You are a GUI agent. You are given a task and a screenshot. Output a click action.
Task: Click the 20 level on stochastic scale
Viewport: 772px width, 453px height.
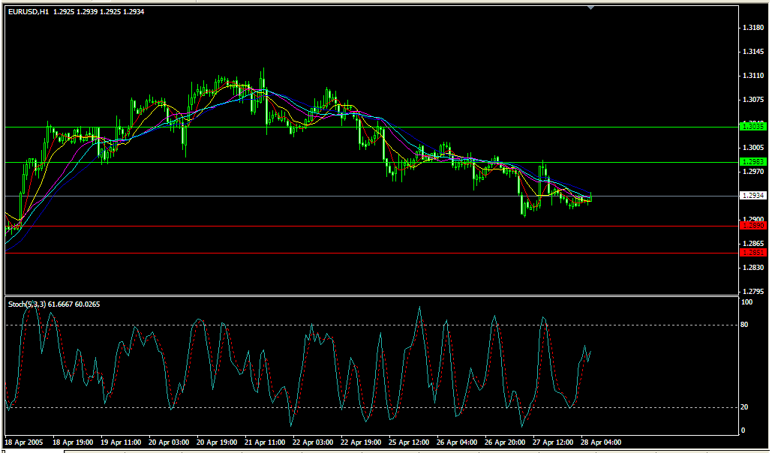click(745, 407)
